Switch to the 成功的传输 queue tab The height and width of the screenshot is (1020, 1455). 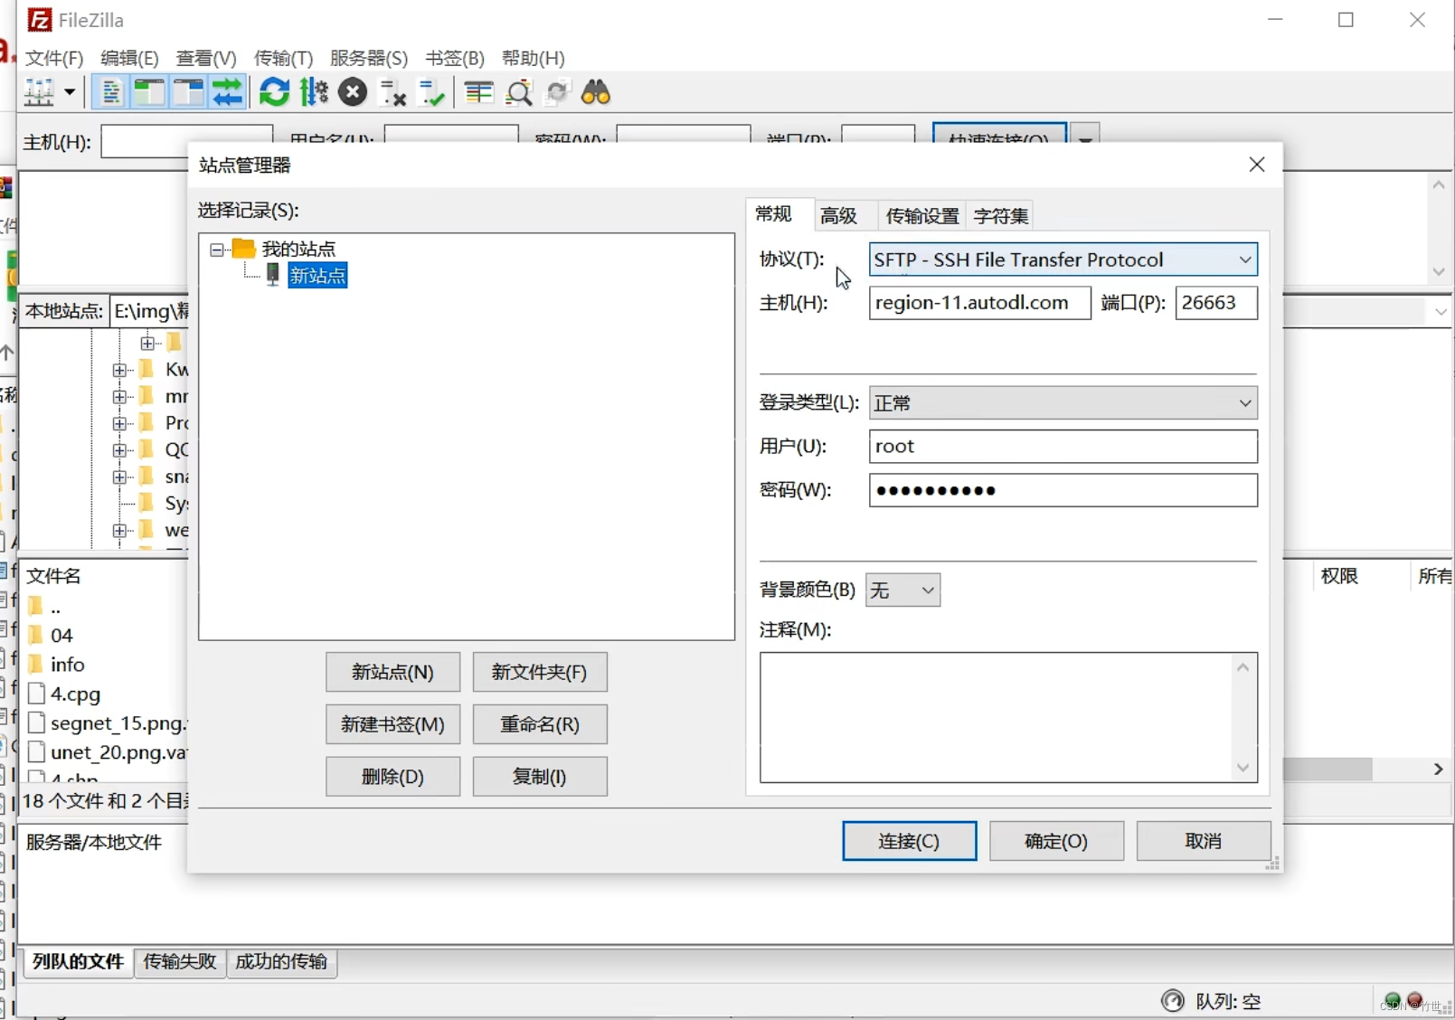tap(281, 961)
